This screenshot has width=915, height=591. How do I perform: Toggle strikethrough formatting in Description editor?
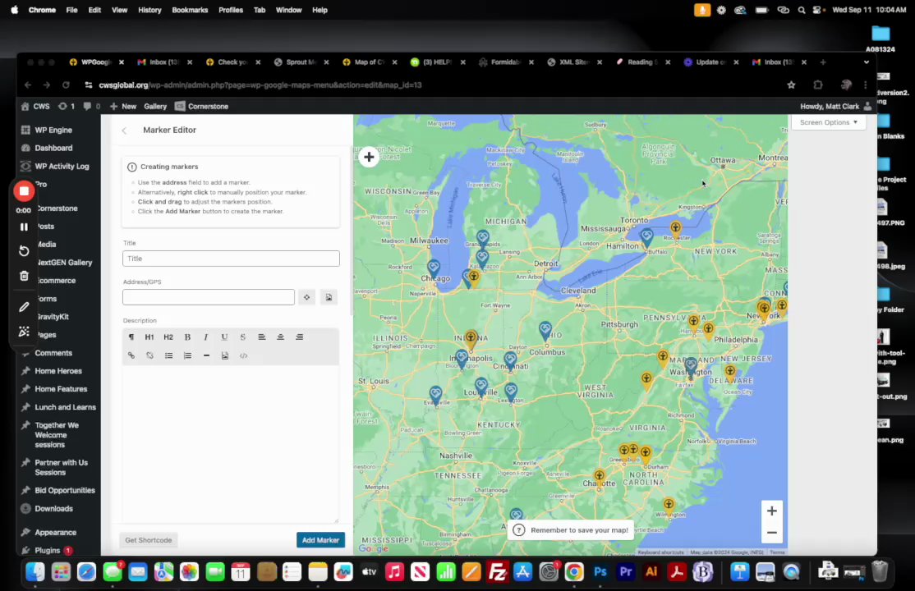(x=243, y=337)
